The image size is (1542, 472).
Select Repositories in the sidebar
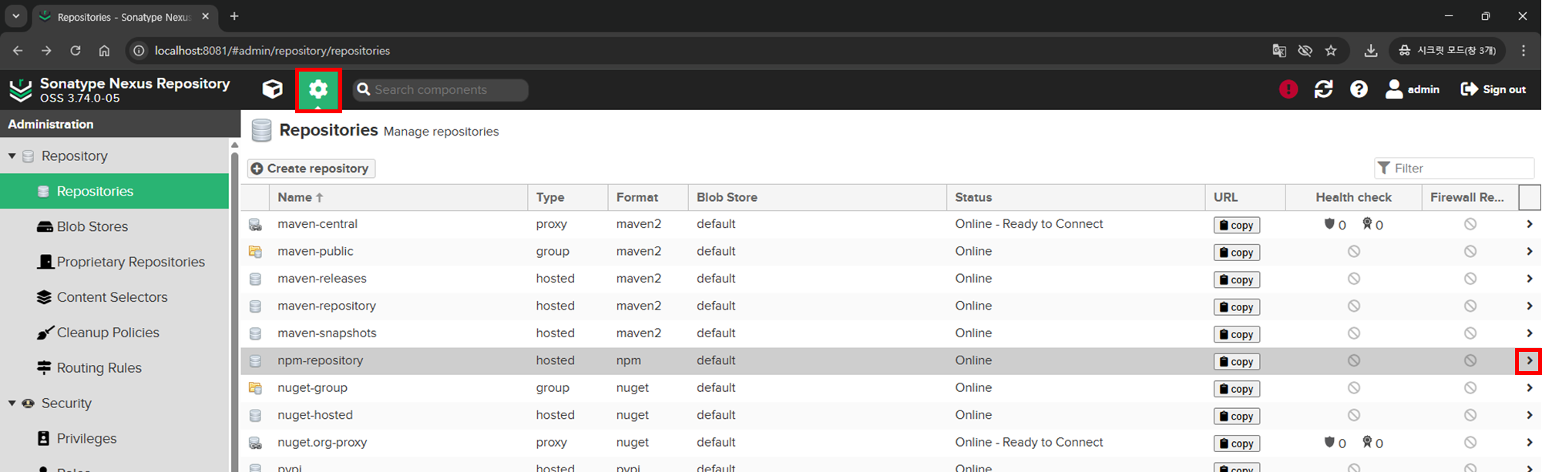coord(114,191)
